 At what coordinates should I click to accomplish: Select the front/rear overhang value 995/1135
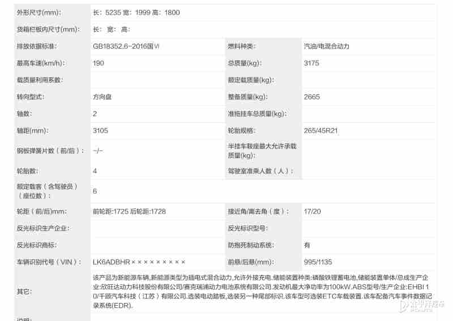tap(318, 263)
